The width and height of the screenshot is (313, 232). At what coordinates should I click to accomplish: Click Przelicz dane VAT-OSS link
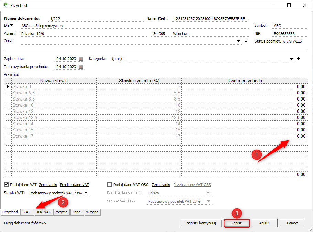pyautogui.click(x=192, y=185)
